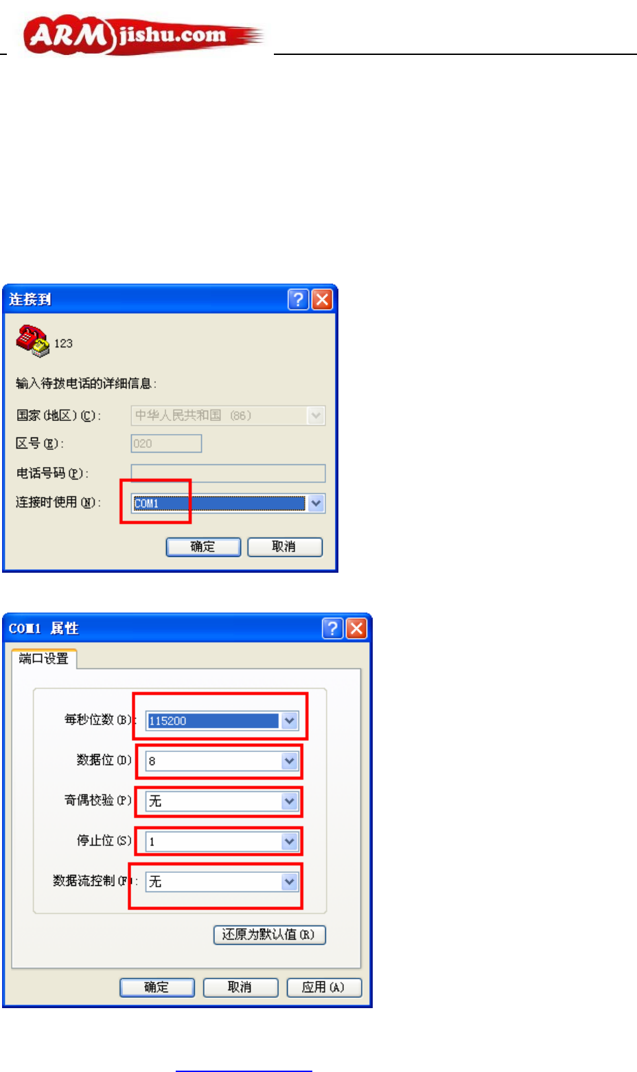Image resolution: width=637 pixels, height=1072 pixels.
Task: Click the telephone icon next to 123
Action: point(33,341)
